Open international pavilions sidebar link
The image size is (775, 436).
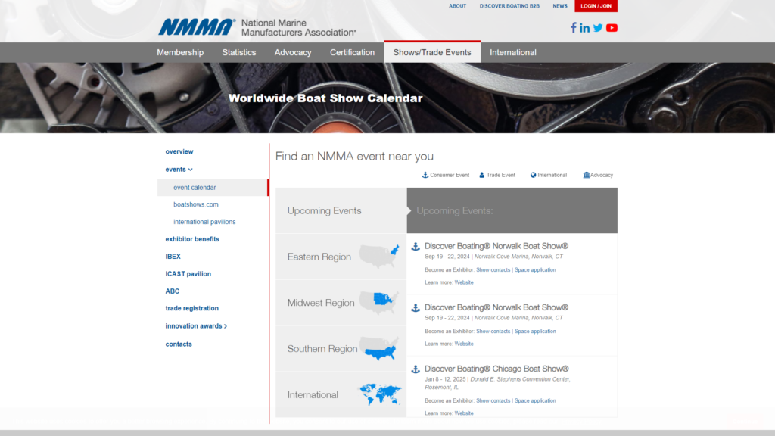(204, 222)
